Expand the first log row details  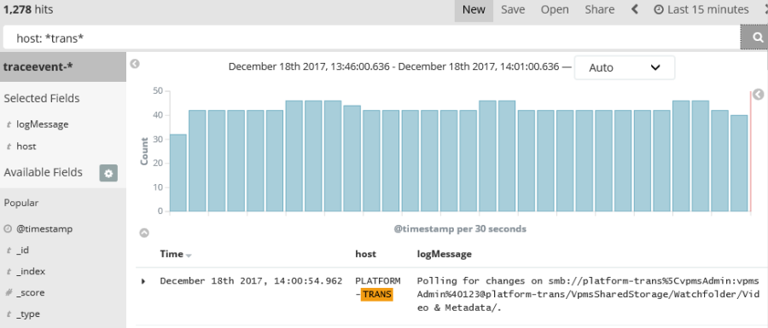coord(143,281)
